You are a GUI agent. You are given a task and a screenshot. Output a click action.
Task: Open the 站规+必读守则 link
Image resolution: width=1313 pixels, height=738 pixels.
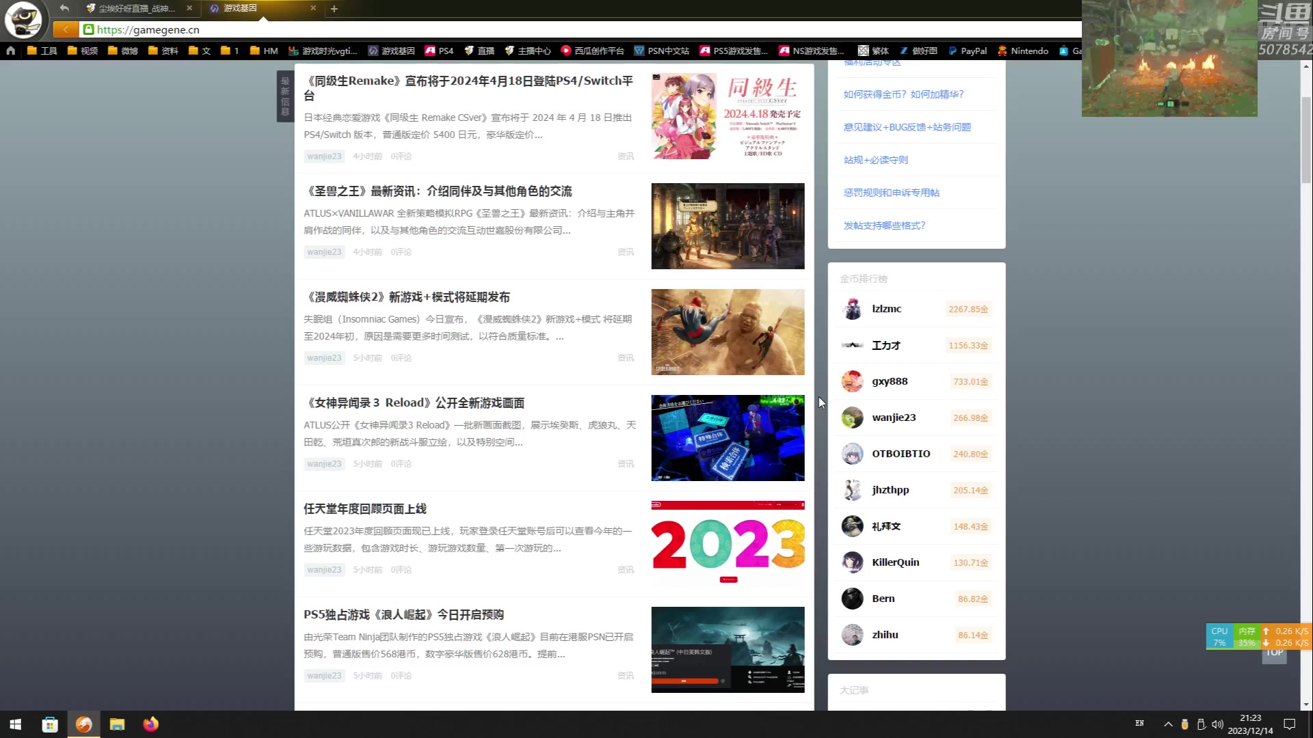tap(876, 160)
